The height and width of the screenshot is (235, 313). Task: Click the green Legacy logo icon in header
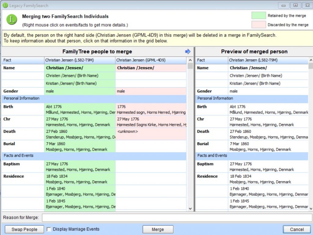12,20
